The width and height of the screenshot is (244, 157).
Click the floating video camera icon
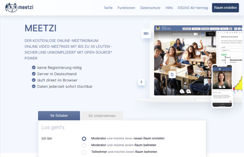point(146,33)
